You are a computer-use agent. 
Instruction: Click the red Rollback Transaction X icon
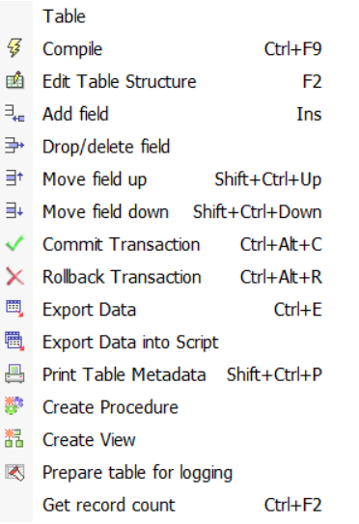click(14, 276)
